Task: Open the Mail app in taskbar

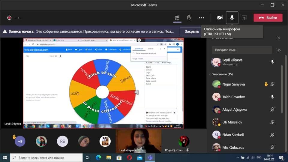Action: [139, 157]
